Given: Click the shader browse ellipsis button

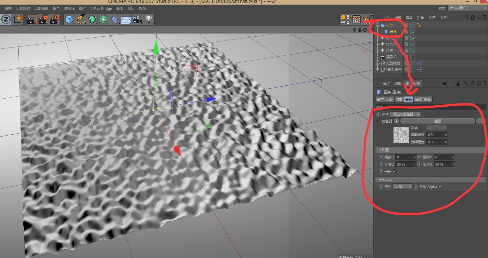Looking at the screenshot, I should pyautogui.click(x=481, y=121).
